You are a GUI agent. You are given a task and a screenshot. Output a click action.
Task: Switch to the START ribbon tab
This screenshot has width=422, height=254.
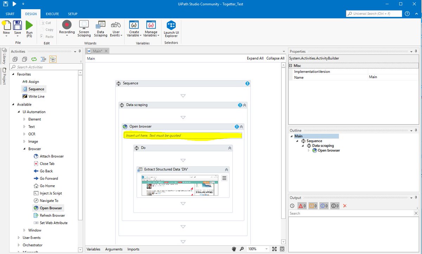tap(10, 14)
